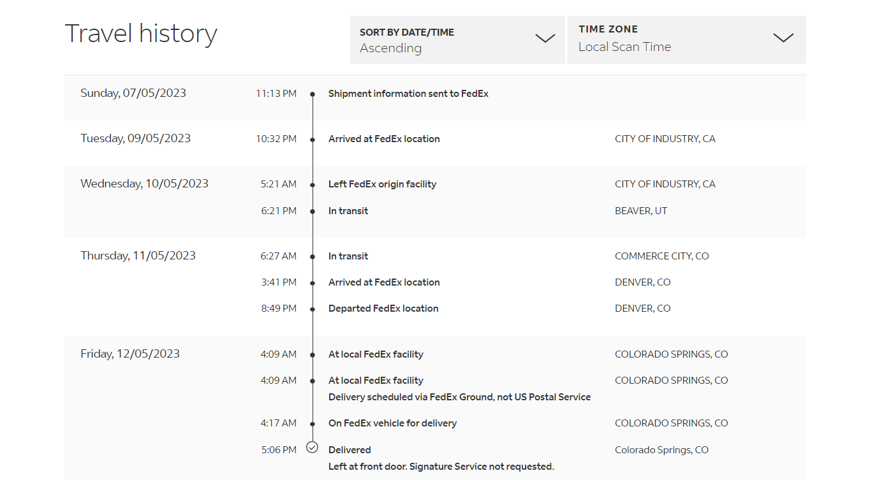Screen dimensions: 877x480
Task: Click the BEAVER, UT location text
Action: 640,211
